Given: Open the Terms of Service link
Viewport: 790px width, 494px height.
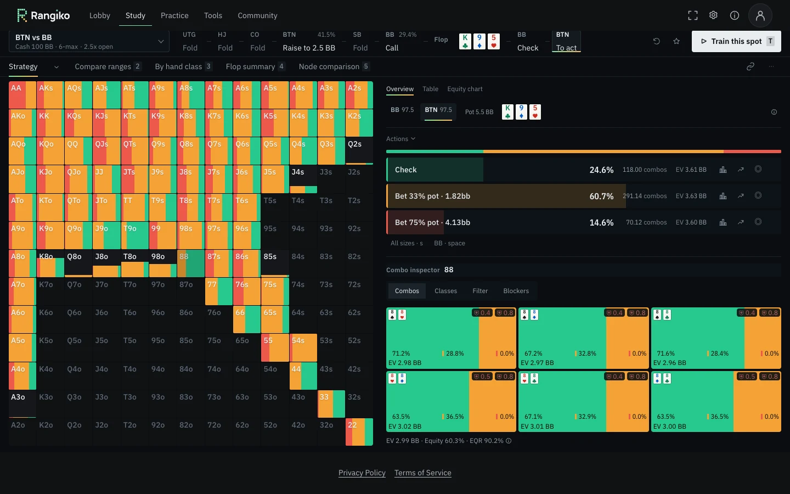Looking at the screenshot, I should coord(423,473).
